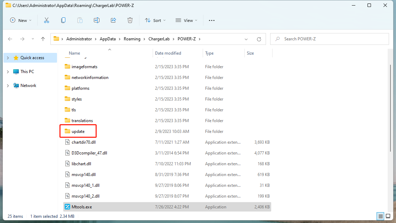Click the Paste icon

(80, 20)
